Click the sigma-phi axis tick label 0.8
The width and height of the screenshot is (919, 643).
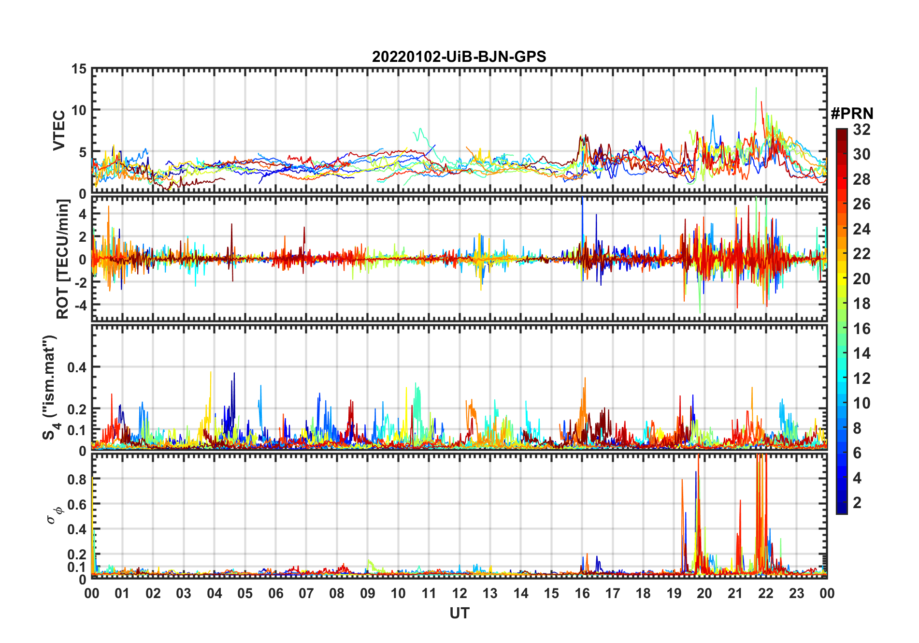[x=77, y=479]
